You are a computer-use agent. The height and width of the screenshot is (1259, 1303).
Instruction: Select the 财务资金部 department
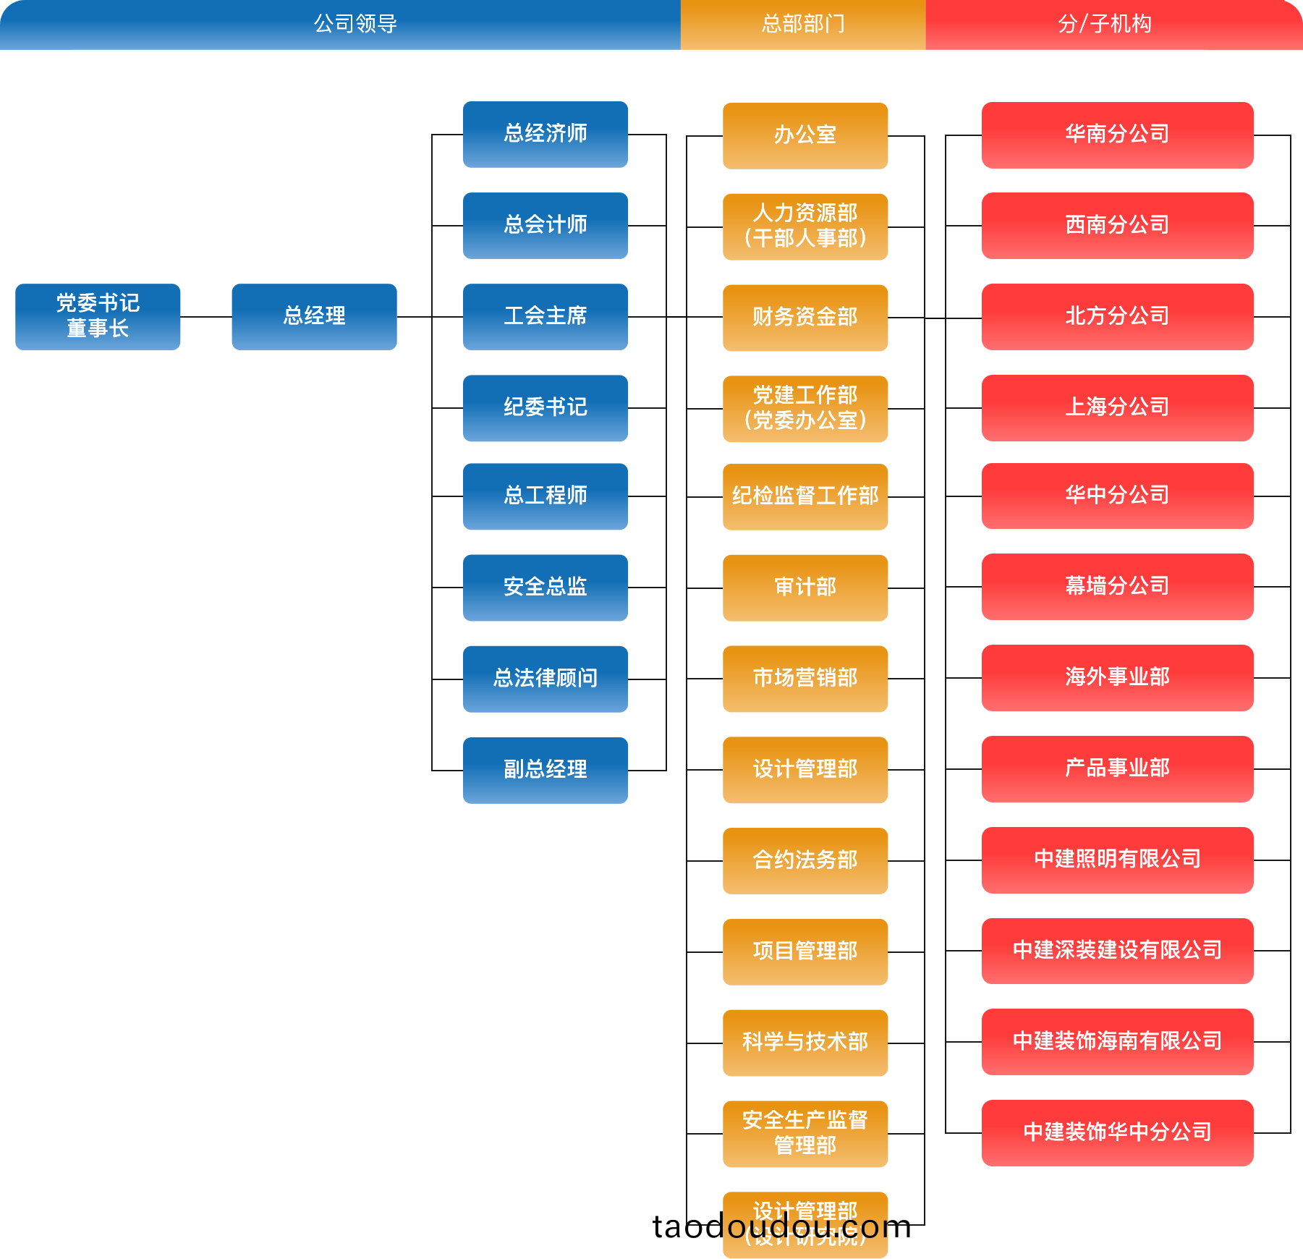805,318
